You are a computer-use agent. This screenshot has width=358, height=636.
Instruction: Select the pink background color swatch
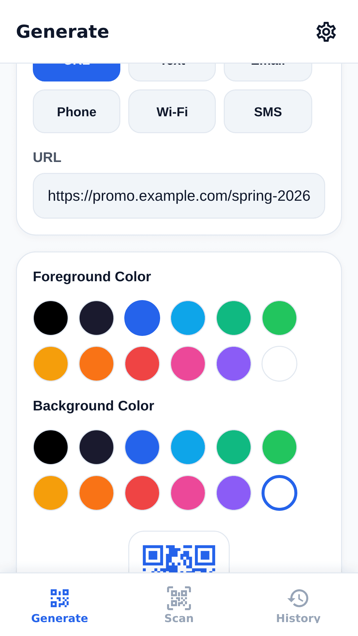click(188, 493)
